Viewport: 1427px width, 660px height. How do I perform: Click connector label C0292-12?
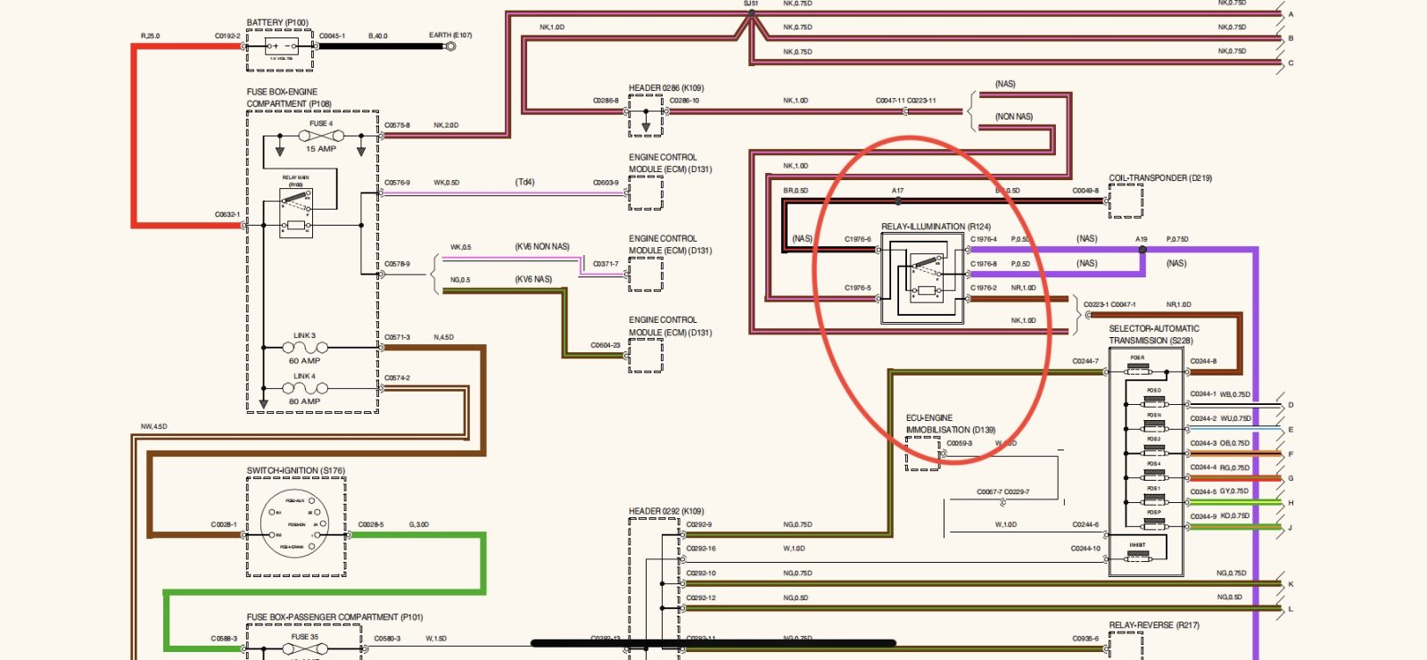pos(701,598)
